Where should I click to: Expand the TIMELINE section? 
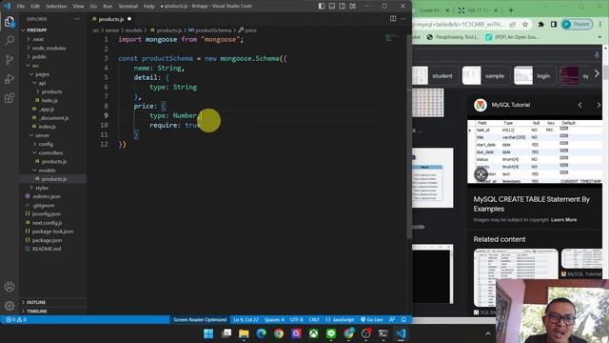point(53,312)
